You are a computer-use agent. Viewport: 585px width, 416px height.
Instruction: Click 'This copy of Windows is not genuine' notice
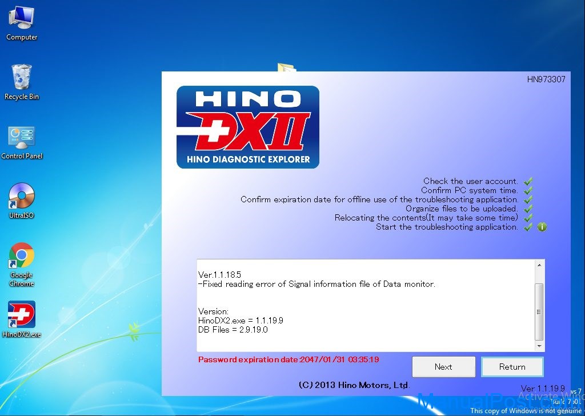(526, 411)
